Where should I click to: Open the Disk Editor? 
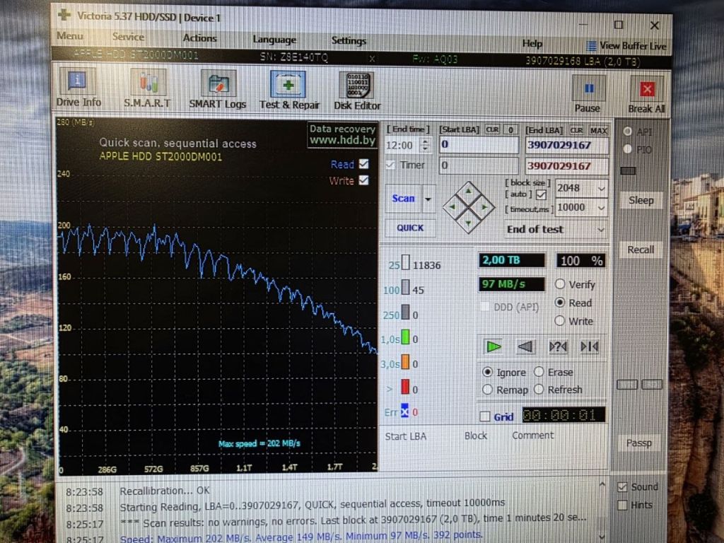click(358, 92)
